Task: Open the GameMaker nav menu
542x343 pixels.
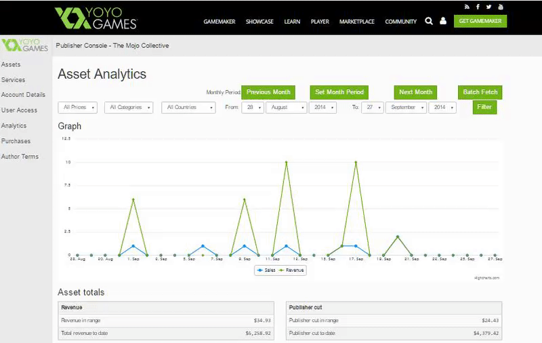Action: [x=219, y=22]
